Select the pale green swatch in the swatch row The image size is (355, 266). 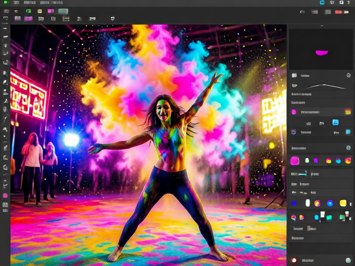pos(307,160)
